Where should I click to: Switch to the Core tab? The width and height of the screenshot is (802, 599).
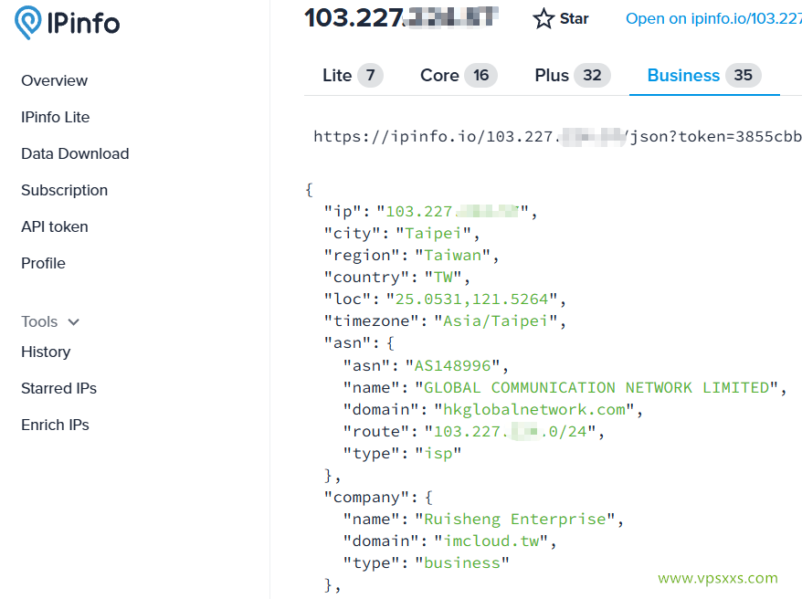[x=458, y=75]
